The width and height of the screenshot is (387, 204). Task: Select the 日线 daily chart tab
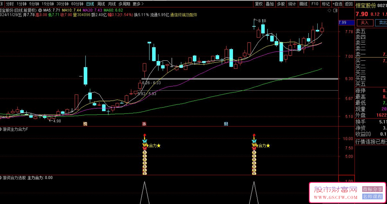[90, 4]
